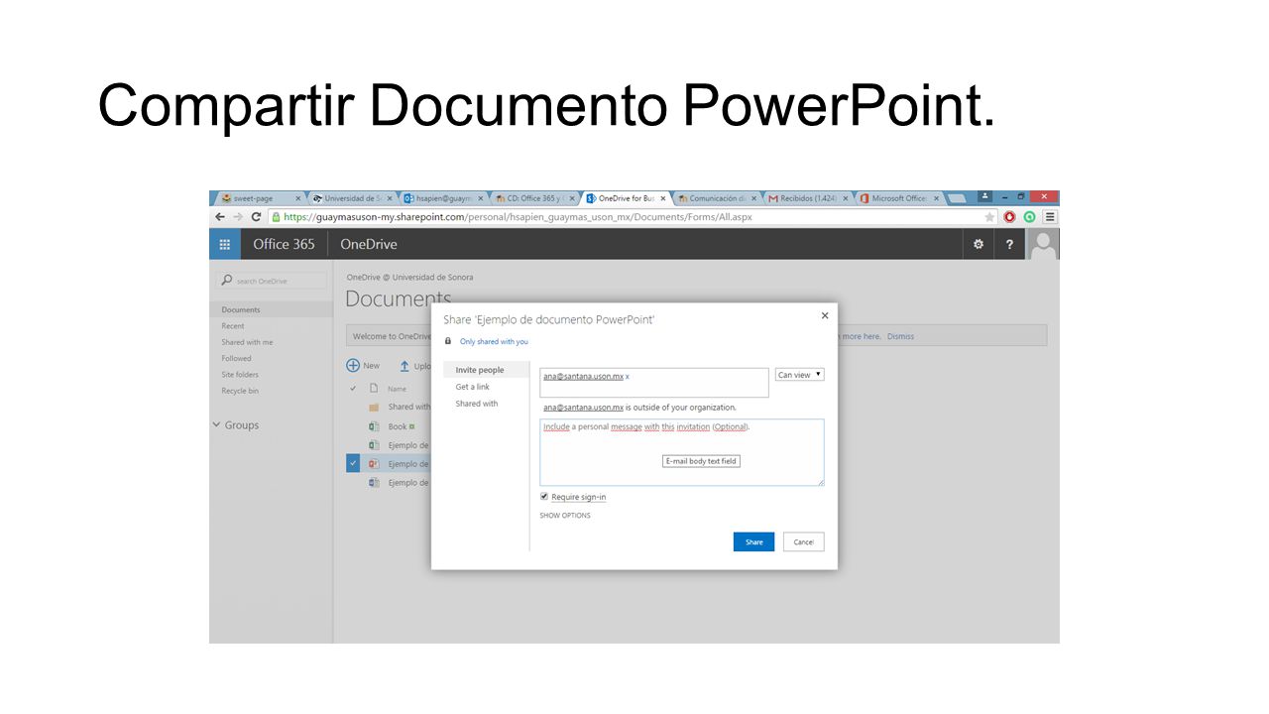Screen dimensions: 1269x714
Task: Click the document type column header icon
Action: tap(374, 389)
